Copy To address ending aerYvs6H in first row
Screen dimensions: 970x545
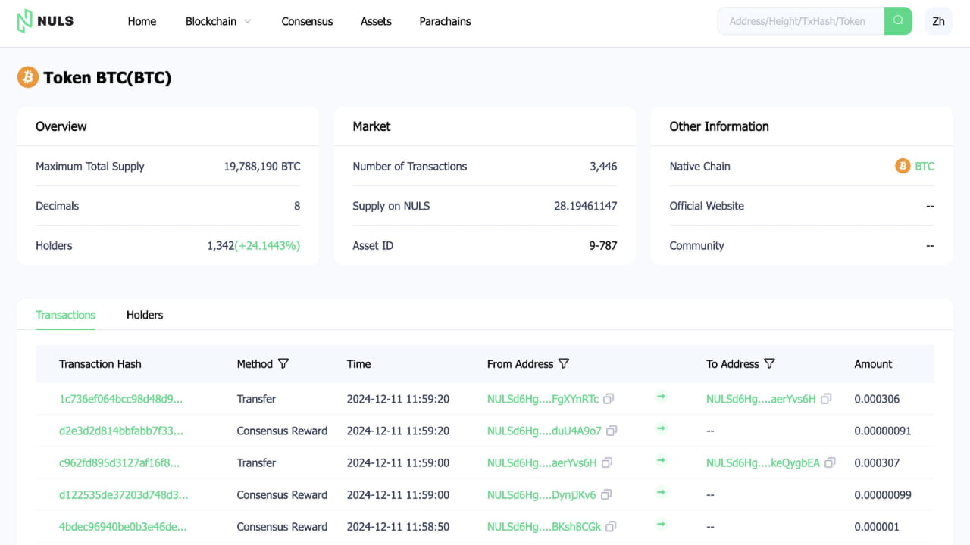826,399
